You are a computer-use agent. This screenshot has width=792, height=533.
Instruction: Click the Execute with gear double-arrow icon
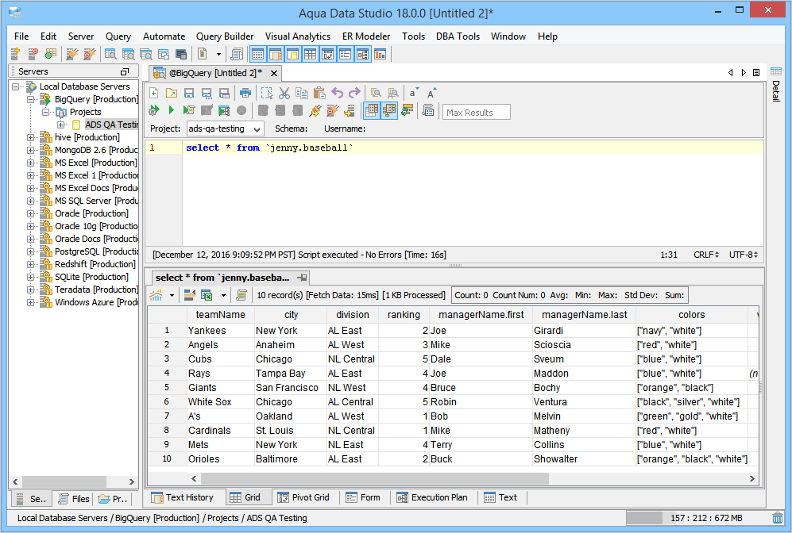click(x=154, y=110)
